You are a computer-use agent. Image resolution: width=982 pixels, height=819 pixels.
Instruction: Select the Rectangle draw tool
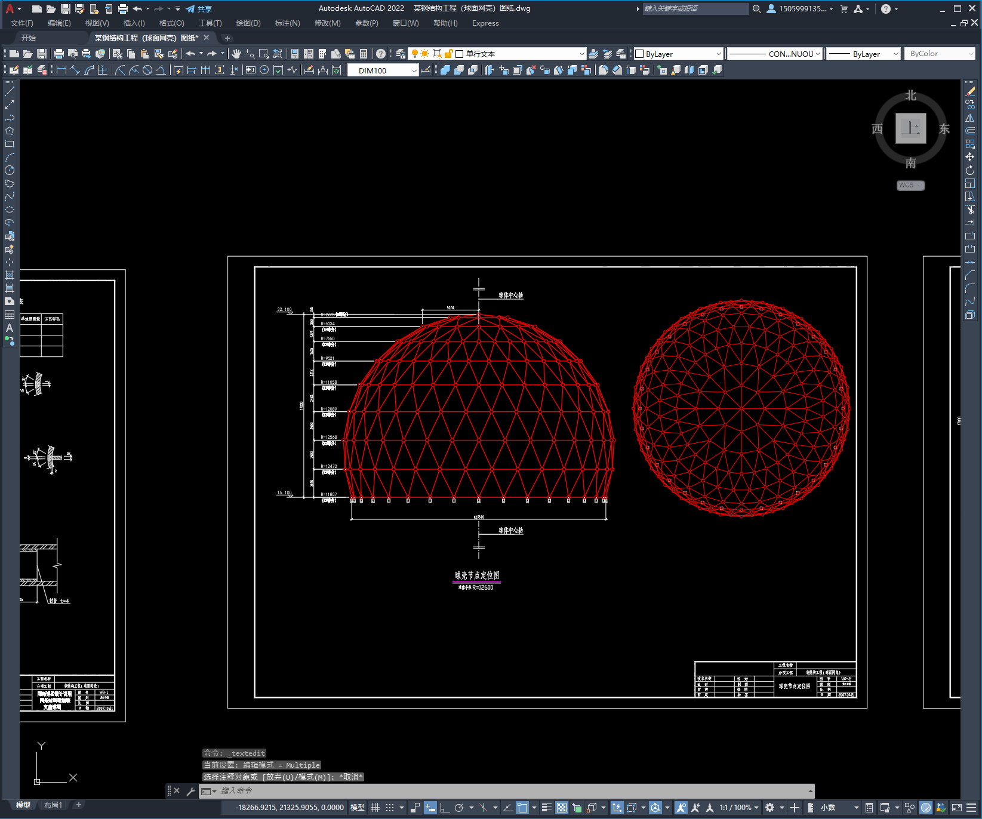click(10, 144)
